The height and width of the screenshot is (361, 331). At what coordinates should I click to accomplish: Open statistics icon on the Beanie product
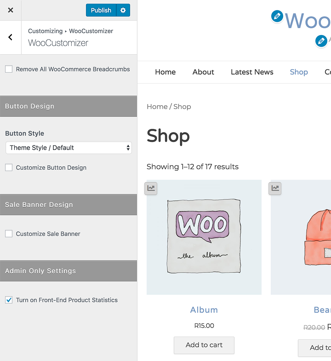(x=275, y=188)
